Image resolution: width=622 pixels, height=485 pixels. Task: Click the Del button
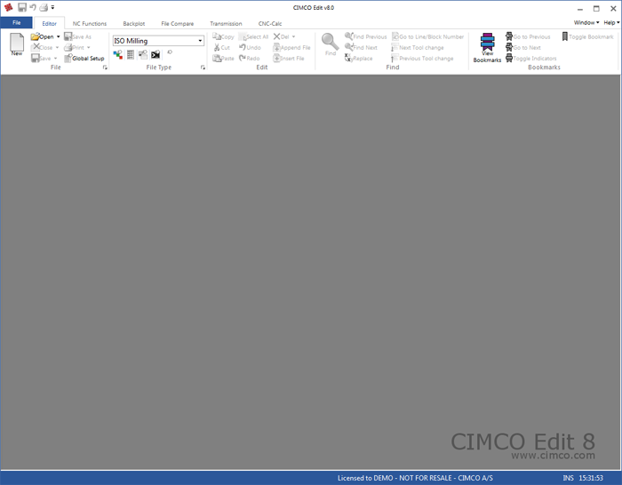click(x=282, y=36)
